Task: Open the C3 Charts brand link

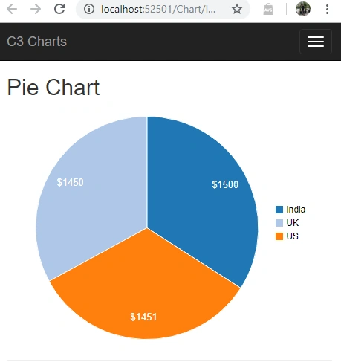Action: pos(36,42)
